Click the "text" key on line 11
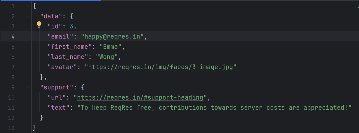The image size is (359, 133). click(x=59, y=108)
